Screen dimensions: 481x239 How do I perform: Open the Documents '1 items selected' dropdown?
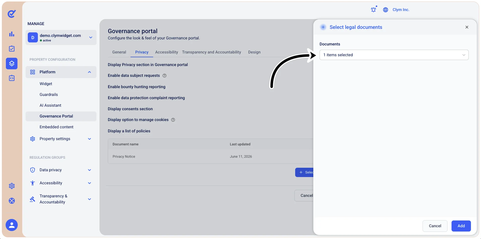tap(394, 55)
